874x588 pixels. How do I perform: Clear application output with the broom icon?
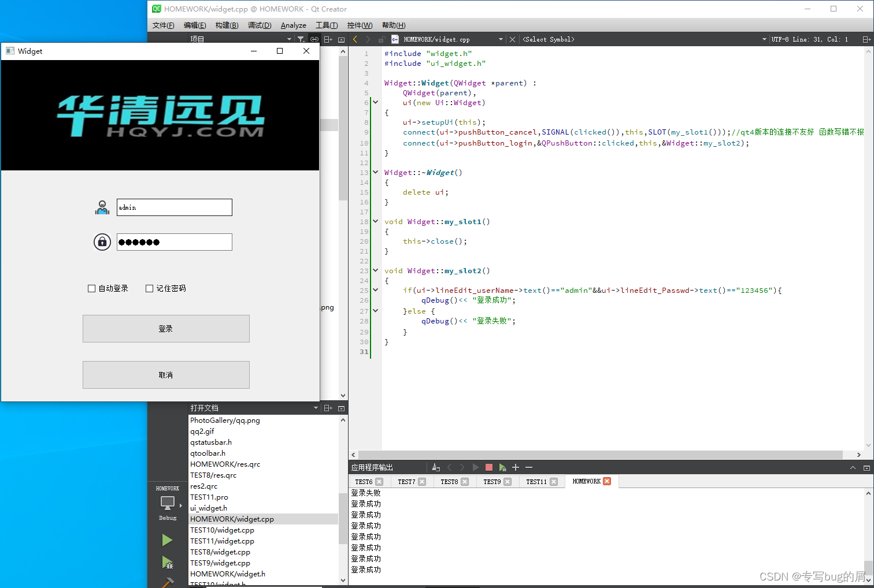click(x=436, y=467)
